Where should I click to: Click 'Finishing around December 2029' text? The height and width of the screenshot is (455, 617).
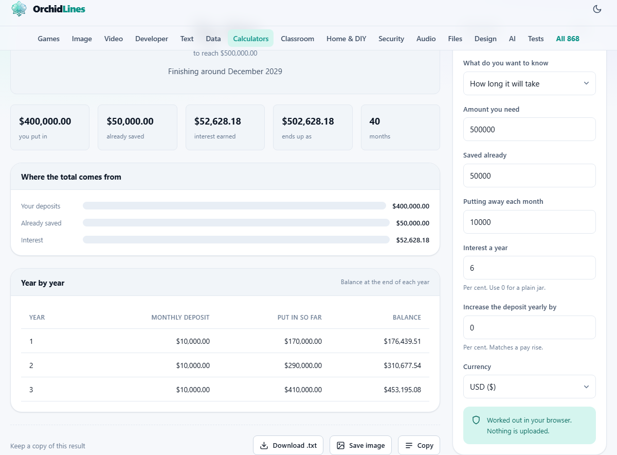pos(225,72)
